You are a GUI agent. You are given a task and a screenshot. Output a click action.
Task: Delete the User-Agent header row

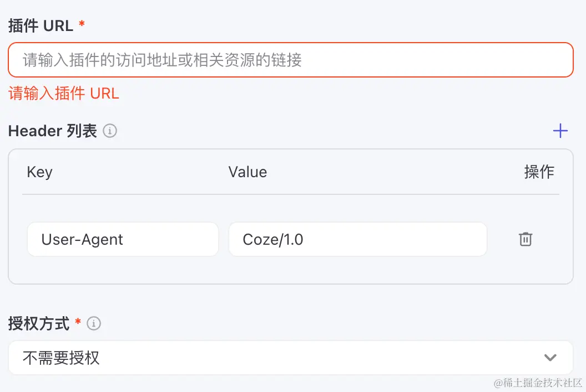point(525,239)
